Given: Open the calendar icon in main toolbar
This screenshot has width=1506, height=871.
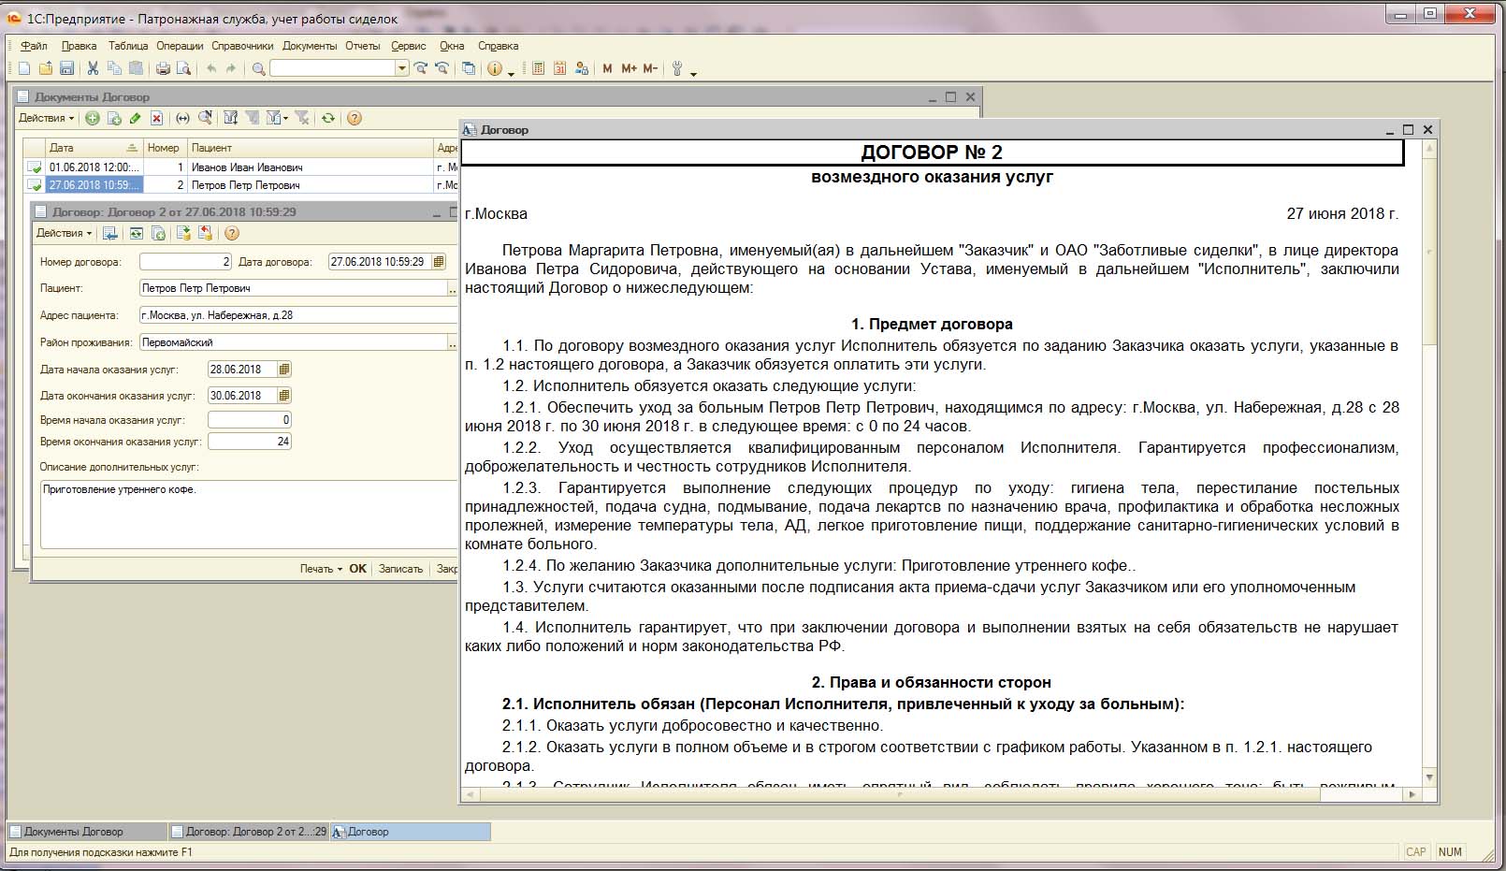Looking at the screenshot, I should (559, 68).
